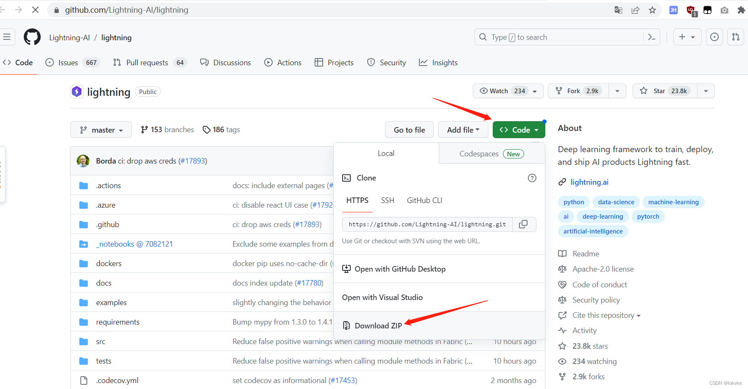The image size is (748, 389).
Task: Open the Security tab
Action: click(x=387, y=63)
